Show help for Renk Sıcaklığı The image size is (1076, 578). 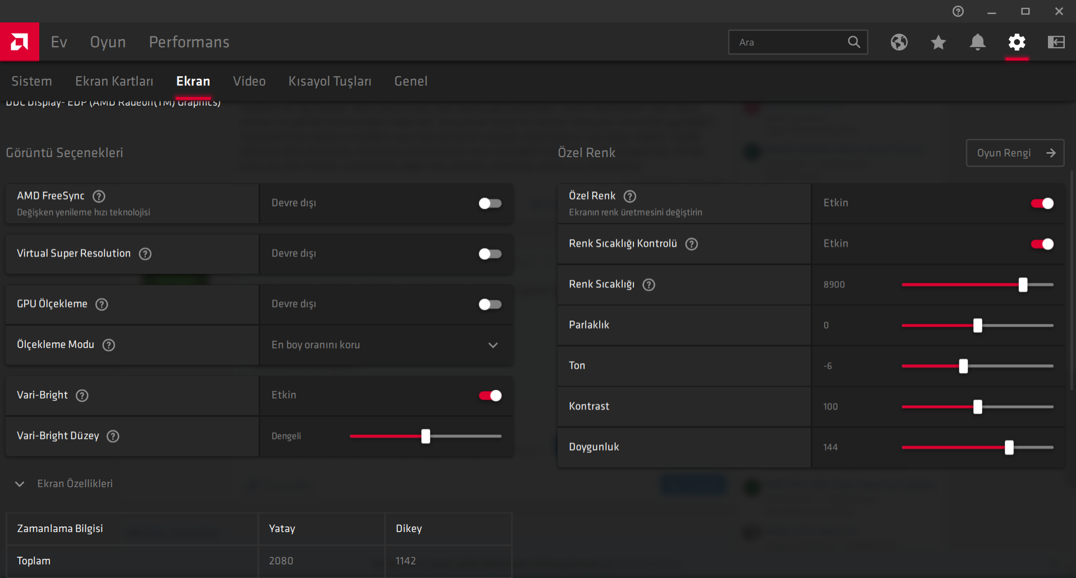point(649,285)
